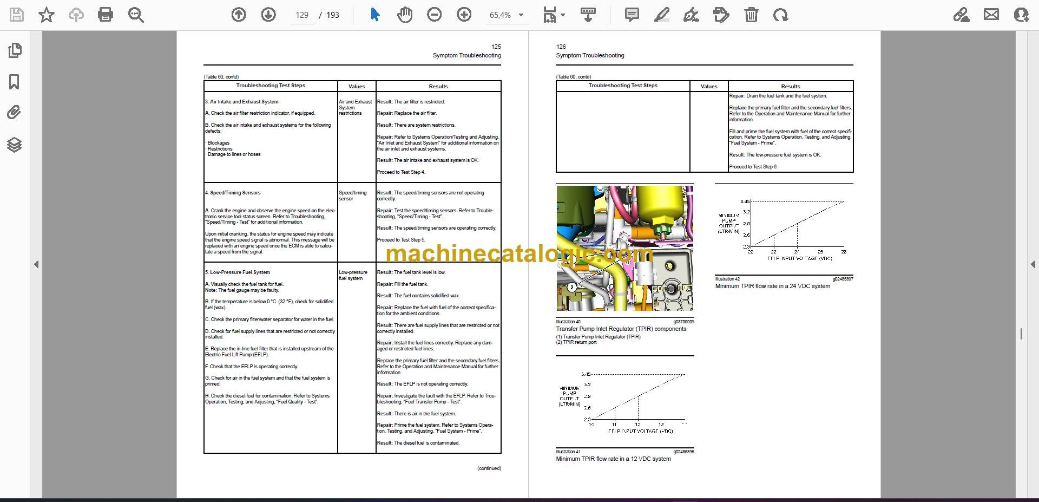
Task: Click the '5. Low-Pressure Fuel System' heading
Action: pyautogui.click(x=238, y=272)
